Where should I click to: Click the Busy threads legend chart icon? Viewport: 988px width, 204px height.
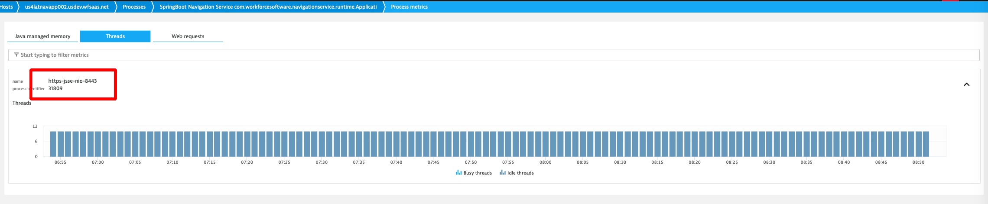pyautogui.click(x=458, y=172)
